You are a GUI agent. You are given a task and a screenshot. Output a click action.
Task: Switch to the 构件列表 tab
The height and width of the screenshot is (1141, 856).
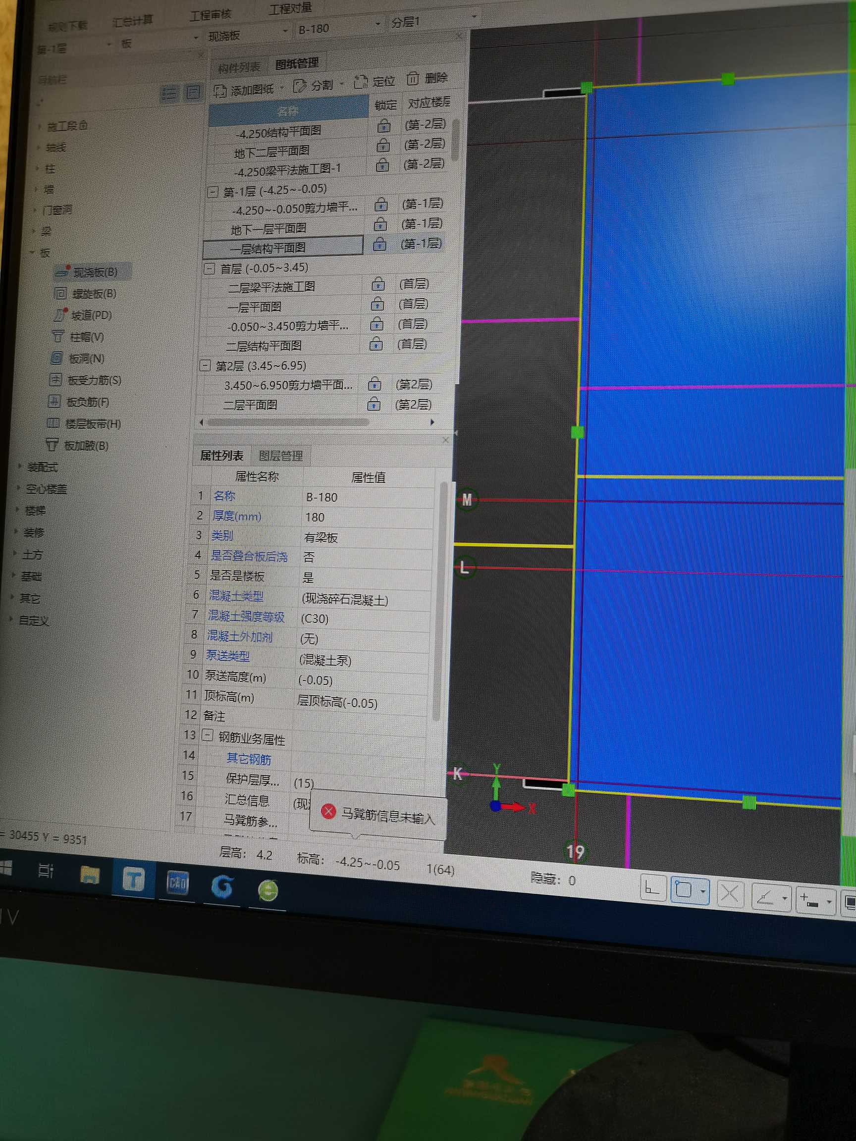coord(239,67)
